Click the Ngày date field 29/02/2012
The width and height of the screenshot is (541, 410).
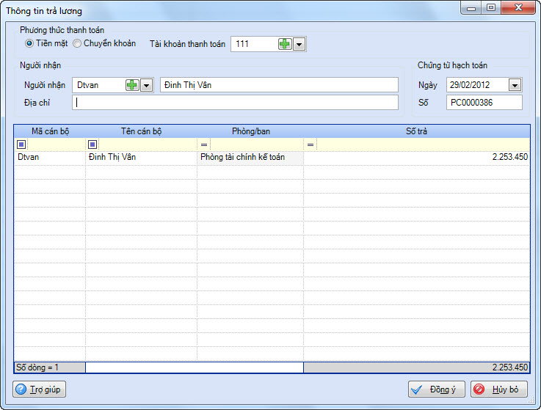pyautogui.click(x=477, y=85)
